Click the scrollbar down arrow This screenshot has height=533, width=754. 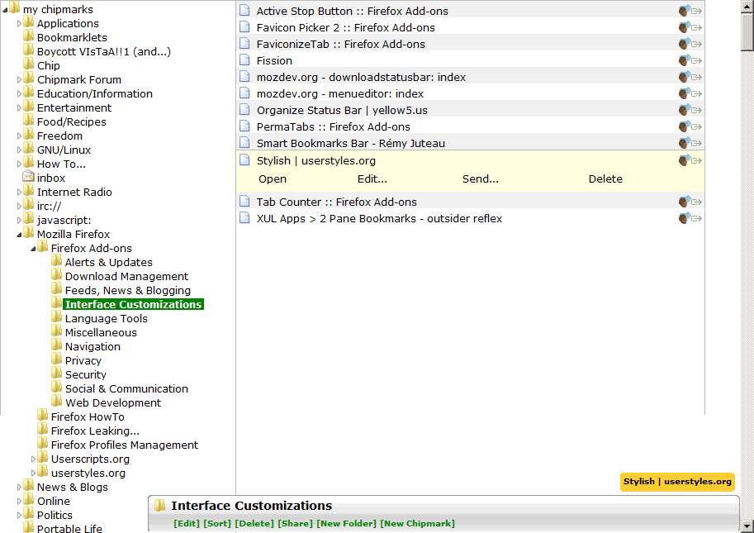pyautogui.click(x=747, y=526)
